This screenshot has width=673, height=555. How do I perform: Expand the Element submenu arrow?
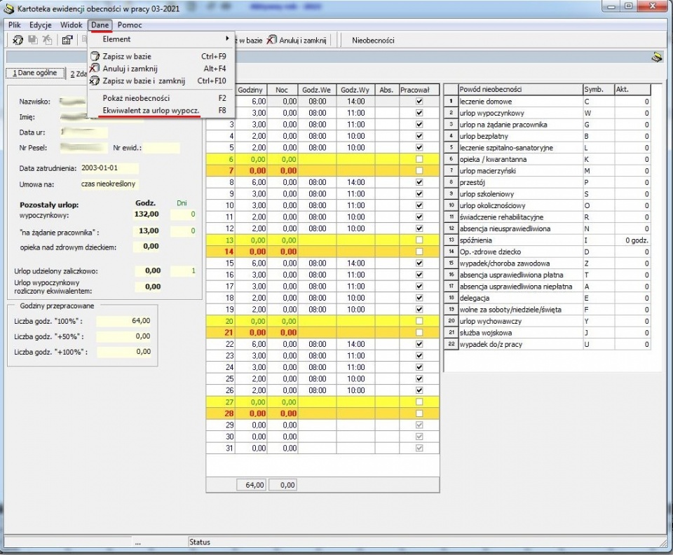coord(227,39)
